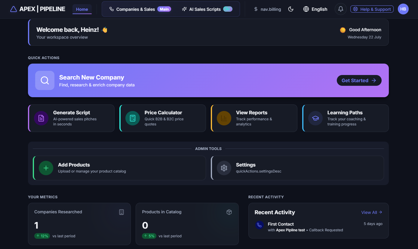Open the Settings admin tool
Viewport: 418px width, 249px height.
click(297, 168)
